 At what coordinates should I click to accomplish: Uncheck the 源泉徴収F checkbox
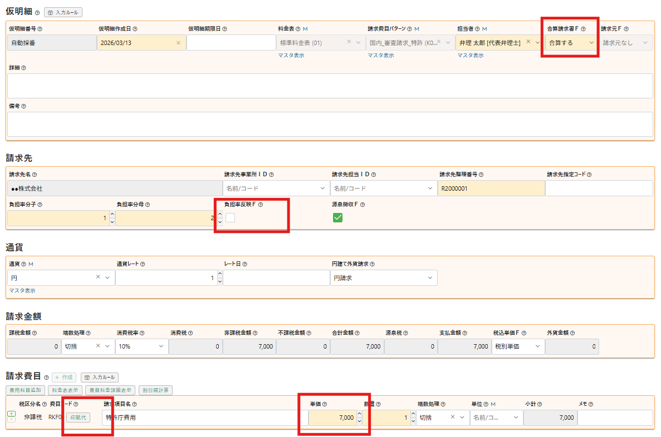(337, 218)
